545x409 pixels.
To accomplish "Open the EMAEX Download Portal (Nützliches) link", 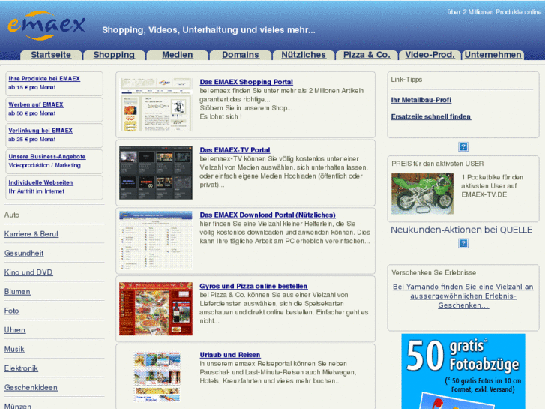I will pyautogui.click(x=268, y=215).
